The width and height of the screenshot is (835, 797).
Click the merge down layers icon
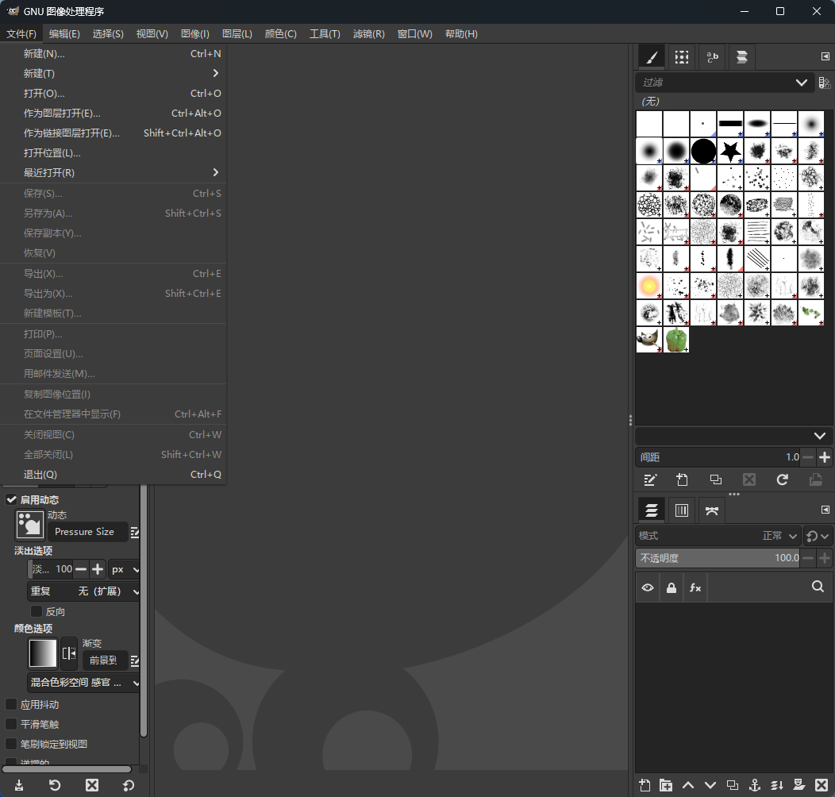click(777, 785)
